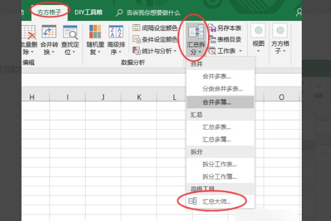The height and width of the screenshot is (221, 331).
Task: Select the highlighted 合并多簿... entry
Action: pyautogui.click(x=220, y=102)
